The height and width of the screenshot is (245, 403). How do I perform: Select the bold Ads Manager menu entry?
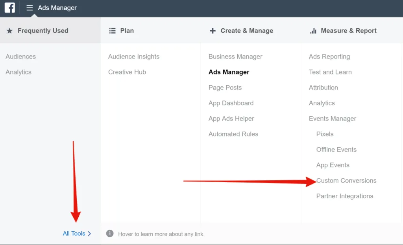(229, 72)
